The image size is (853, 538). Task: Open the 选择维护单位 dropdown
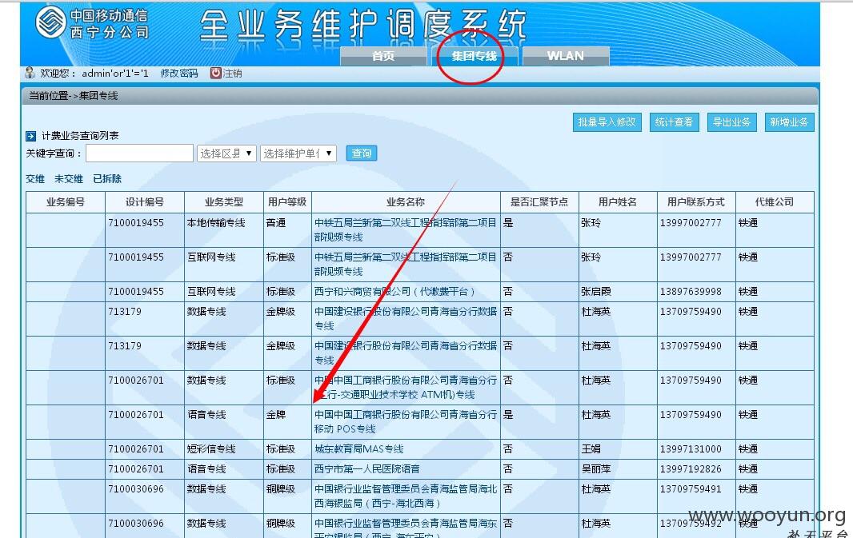tap(298, 153)
